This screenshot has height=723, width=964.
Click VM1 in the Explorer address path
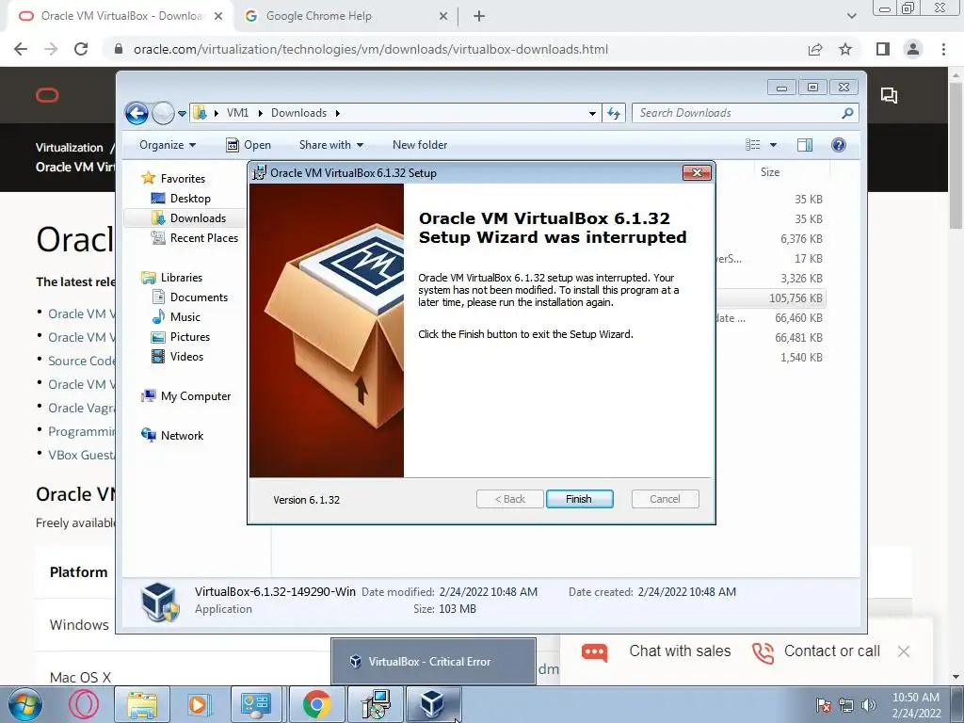click(x=237, y=113)
